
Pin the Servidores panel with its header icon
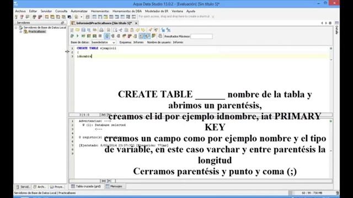click(62, 23)
